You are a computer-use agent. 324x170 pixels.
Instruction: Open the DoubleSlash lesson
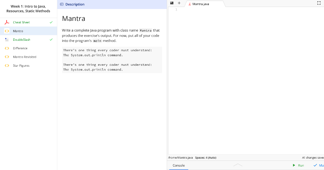(x=28, y=39)
